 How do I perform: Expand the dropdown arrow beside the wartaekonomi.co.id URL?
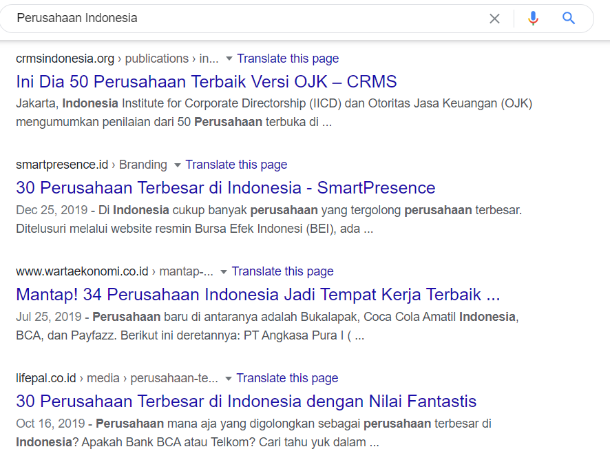coord(224,272)
